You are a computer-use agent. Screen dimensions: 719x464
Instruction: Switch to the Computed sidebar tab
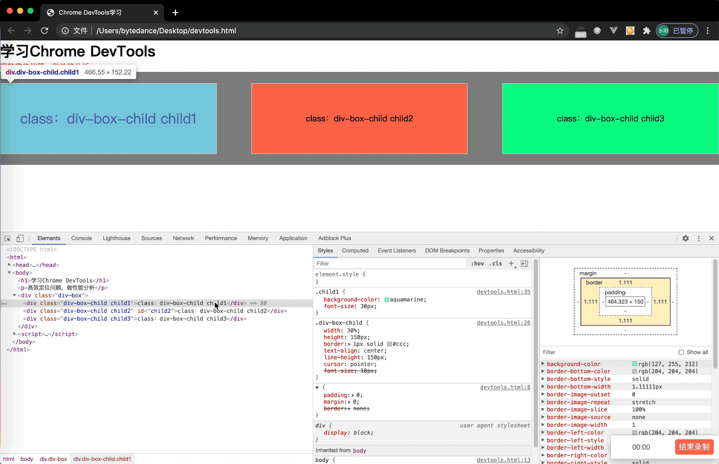click(355, 251)
